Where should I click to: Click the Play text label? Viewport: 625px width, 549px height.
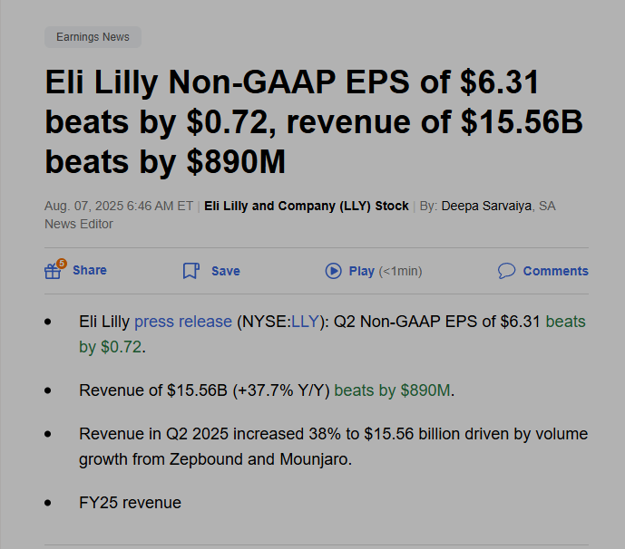point(362,271)
